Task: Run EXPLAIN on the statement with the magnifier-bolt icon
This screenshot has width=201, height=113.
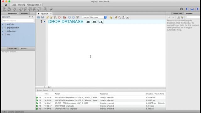Action: pyautogui.click(x=55, y=17)
